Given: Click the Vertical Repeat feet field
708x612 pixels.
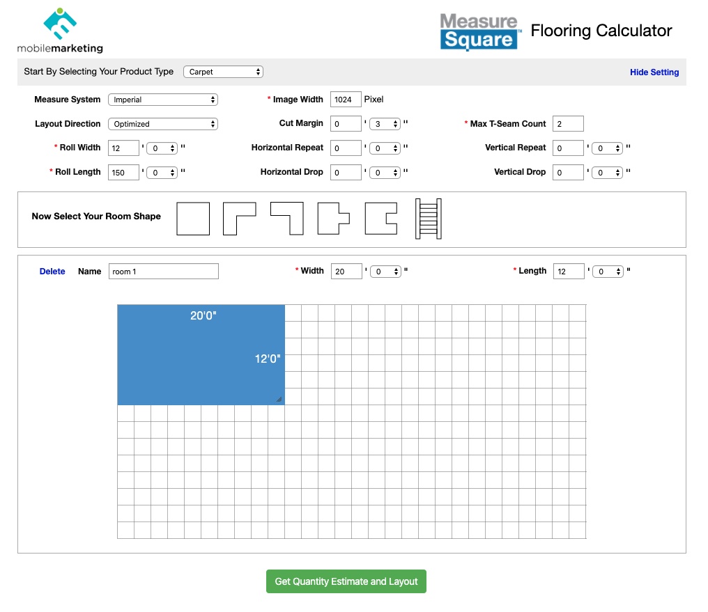Looking at the screenshot, I should (x=568, y=148).
